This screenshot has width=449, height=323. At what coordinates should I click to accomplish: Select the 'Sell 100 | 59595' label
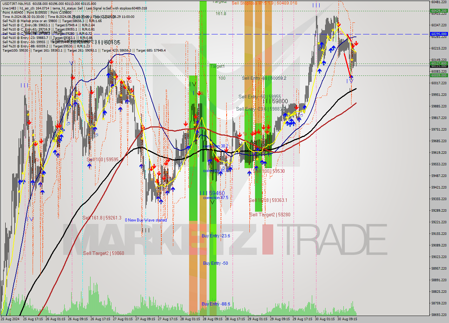pyautogui.click(x=103, y=159)
